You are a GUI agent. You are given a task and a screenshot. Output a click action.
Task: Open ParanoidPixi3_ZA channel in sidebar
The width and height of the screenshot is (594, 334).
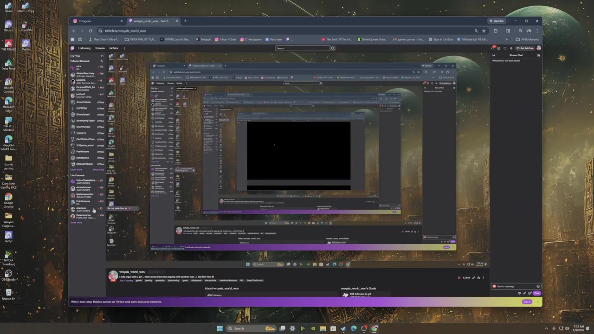(x=87, y=88)
